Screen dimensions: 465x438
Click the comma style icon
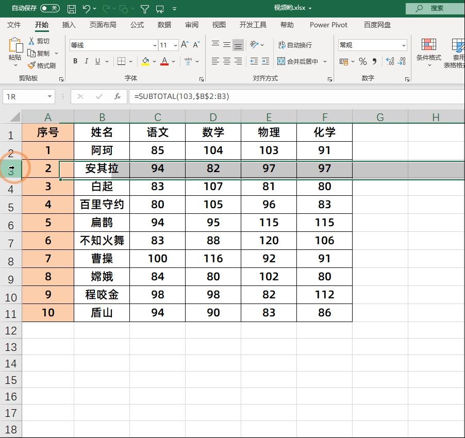(x=374, y=61)
